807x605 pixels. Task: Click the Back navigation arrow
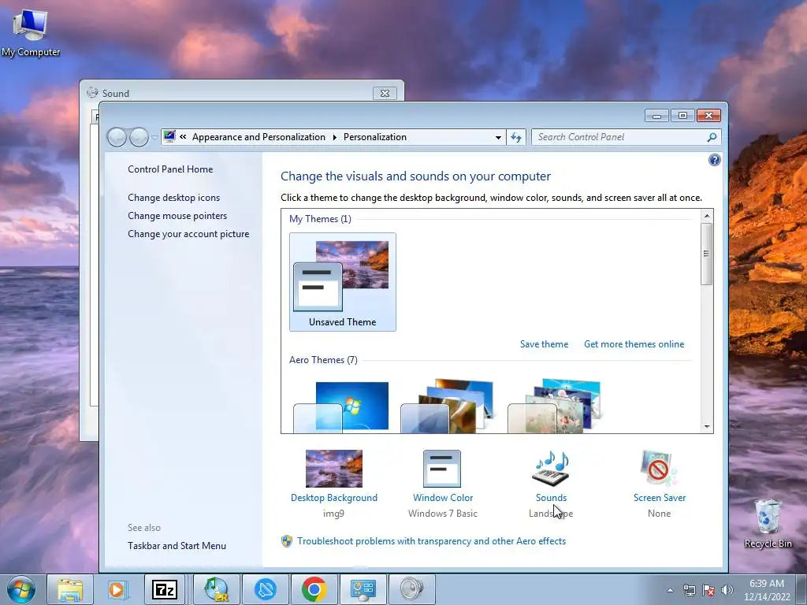pyautogui.click(x=117, y=137)
